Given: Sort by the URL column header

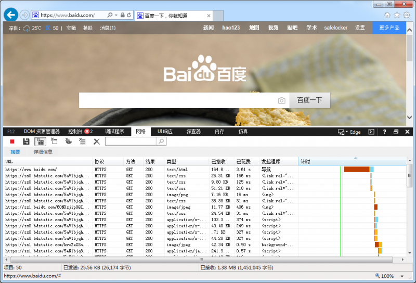Looking at the screenshot, I should tap(48, 161).
